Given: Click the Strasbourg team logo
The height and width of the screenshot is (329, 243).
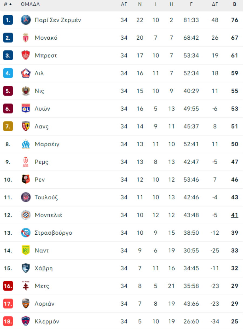Looking at the screenshot, I should point(26,233).
